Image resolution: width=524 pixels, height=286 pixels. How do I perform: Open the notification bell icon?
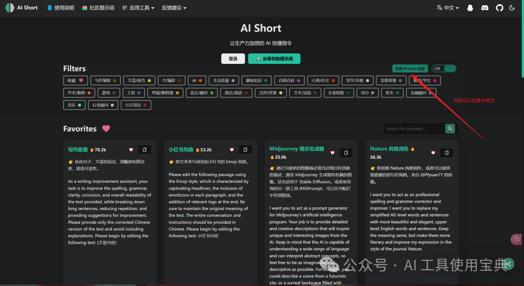click(470, 8)
